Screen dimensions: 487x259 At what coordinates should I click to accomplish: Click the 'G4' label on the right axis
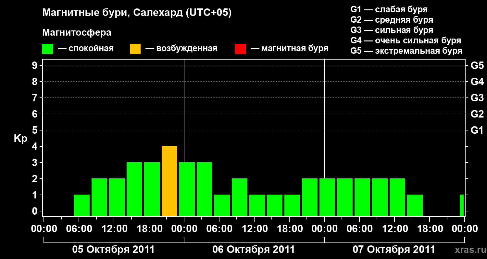tap(477, 82)
